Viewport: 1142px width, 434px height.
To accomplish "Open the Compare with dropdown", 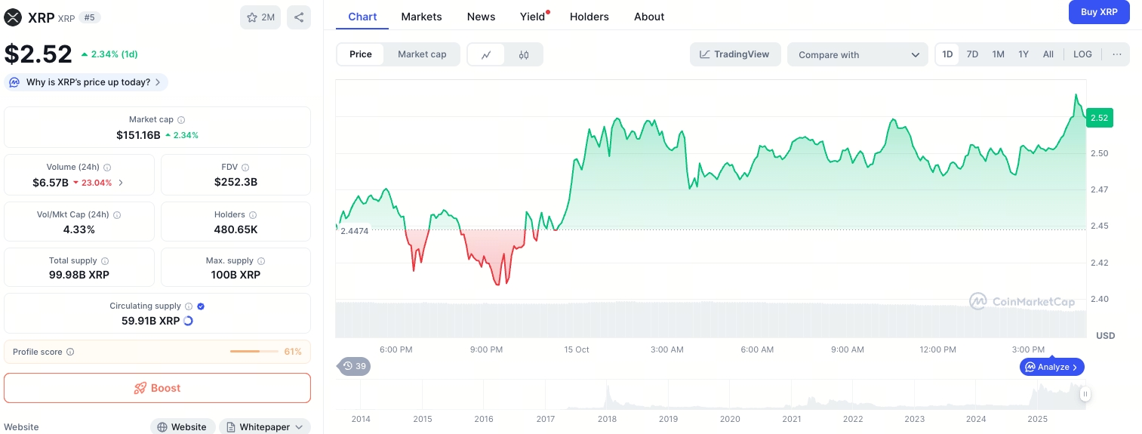I will (x=857, y=54).
